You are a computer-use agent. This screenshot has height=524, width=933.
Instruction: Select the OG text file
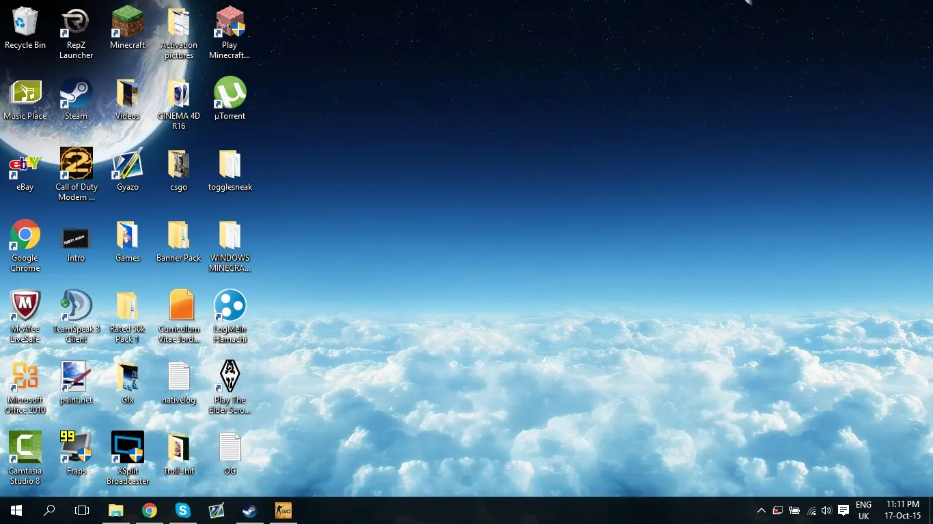230,454
